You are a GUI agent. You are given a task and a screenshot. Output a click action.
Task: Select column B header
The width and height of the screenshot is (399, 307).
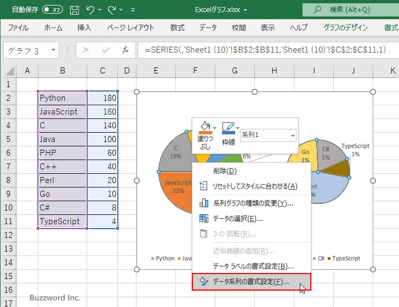[x=62, y=71]
